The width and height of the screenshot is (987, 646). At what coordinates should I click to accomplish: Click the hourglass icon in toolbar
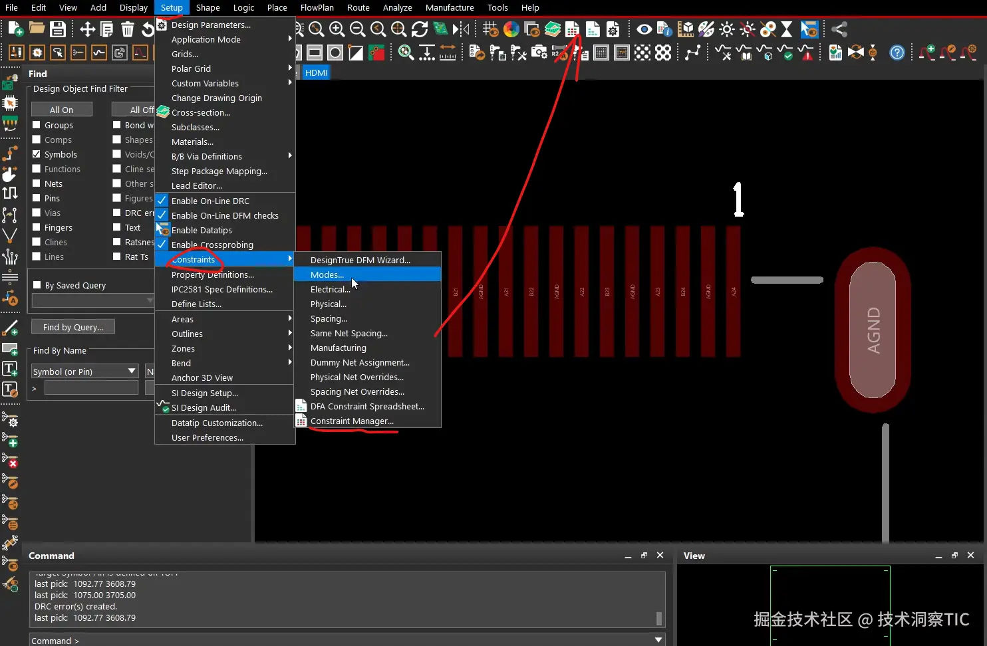(x=787, y=29)
